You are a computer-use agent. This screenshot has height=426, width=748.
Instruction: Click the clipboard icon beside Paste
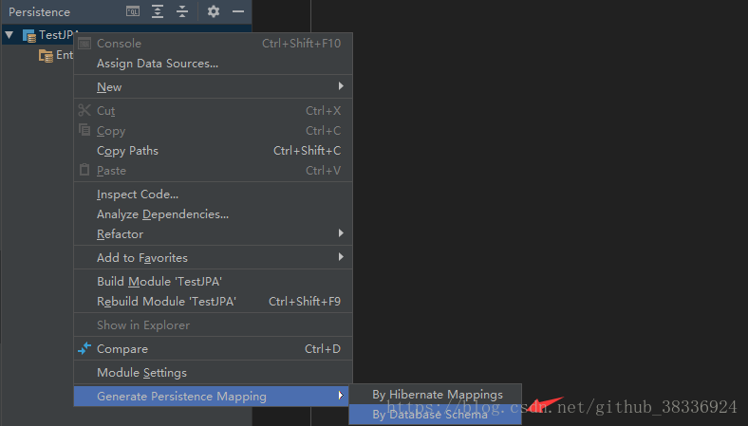[84, 169]
